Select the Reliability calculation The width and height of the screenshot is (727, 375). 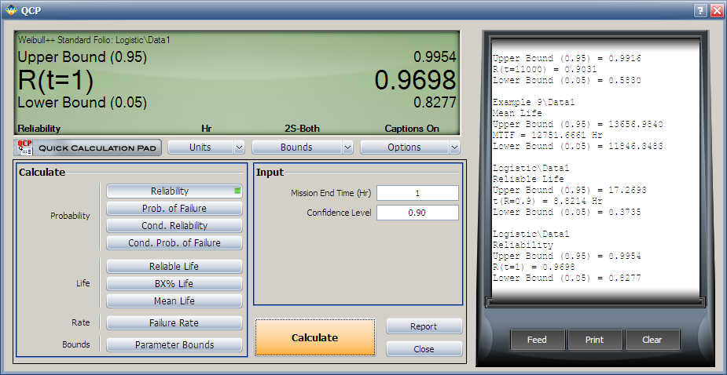(174, 191)
